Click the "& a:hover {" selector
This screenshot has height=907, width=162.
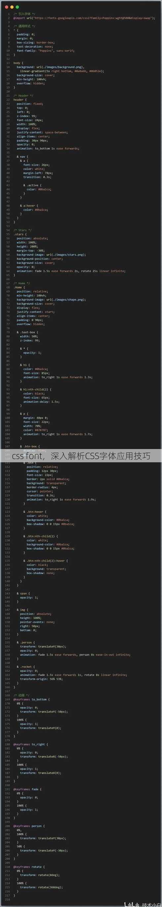(29, 206)
